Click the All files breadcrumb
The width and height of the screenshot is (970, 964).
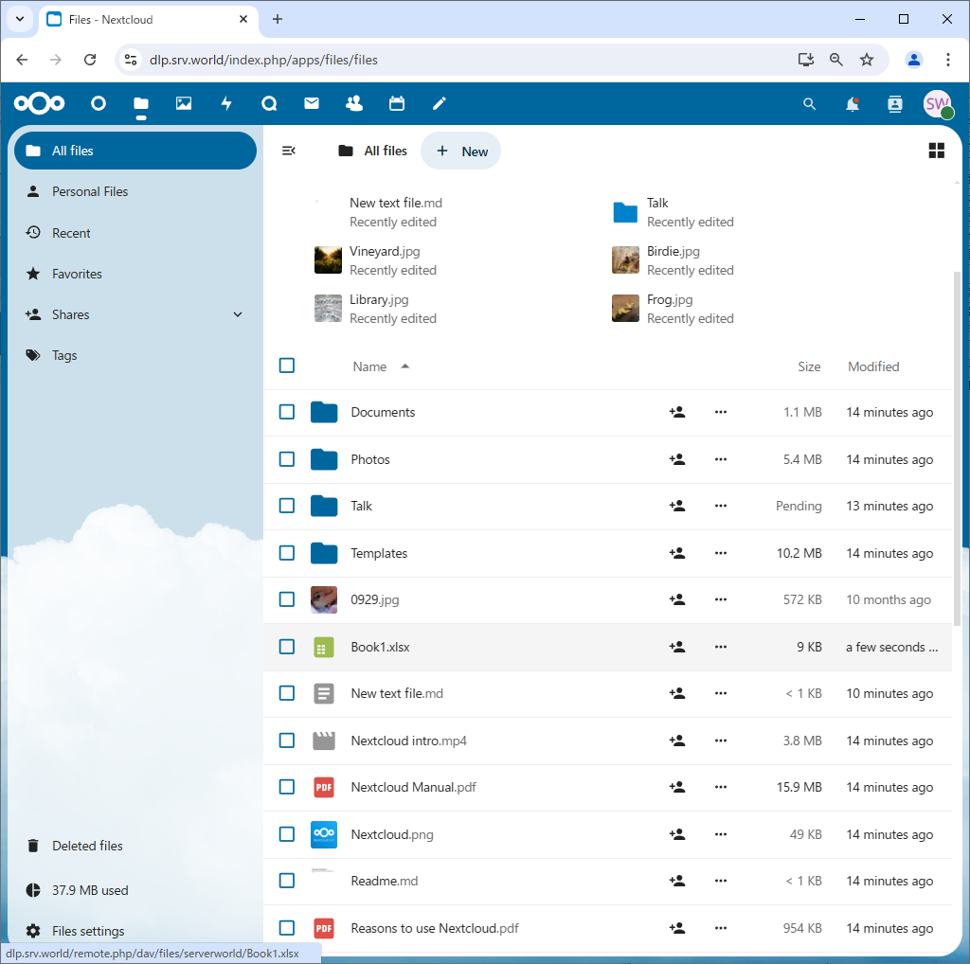tap(372, 151)
